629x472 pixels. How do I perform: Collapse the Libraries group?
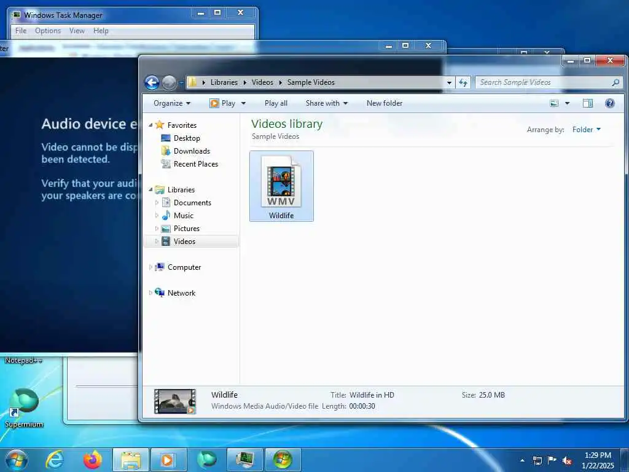(150, 190)
